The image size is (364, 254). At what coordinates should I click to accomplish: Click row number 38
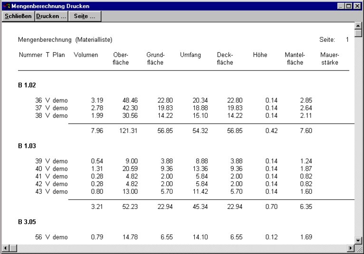(x=38, y=116)
